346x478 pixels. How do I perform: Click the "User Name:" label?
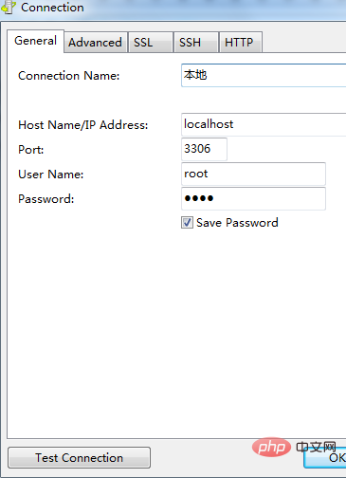[x=51, y=175]
